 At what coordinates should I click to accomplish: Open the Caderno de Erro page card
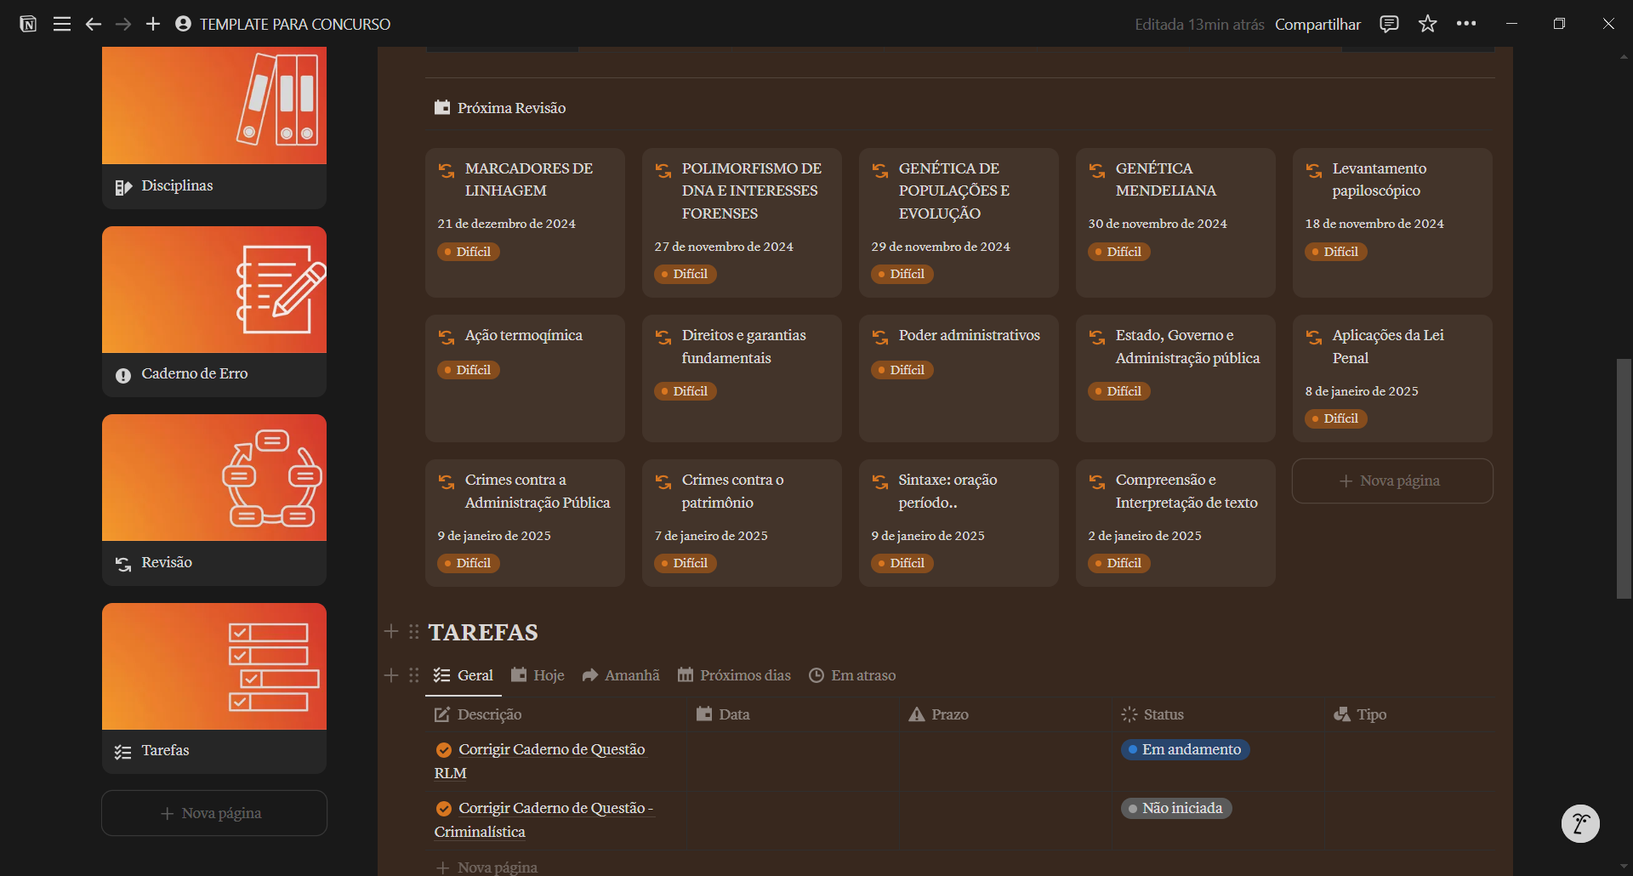click(x=213, y=310)
